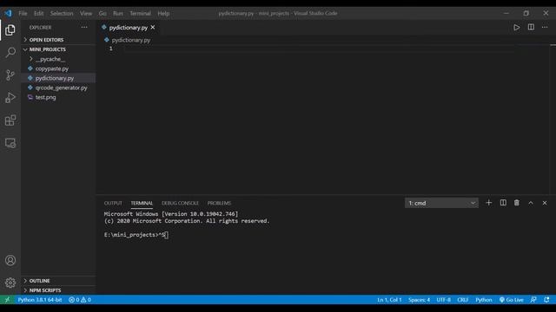Open errors and warnings status indicator
The width and height of the screenshot is (556, 312).
tap(80, 300)
